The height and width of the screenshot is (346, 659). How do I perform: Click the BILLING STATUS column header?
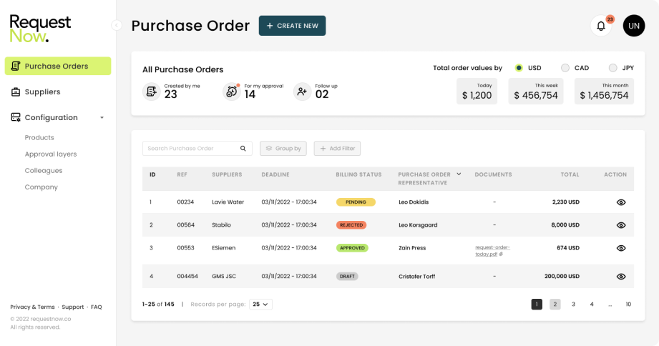click(x=358, y=174)
